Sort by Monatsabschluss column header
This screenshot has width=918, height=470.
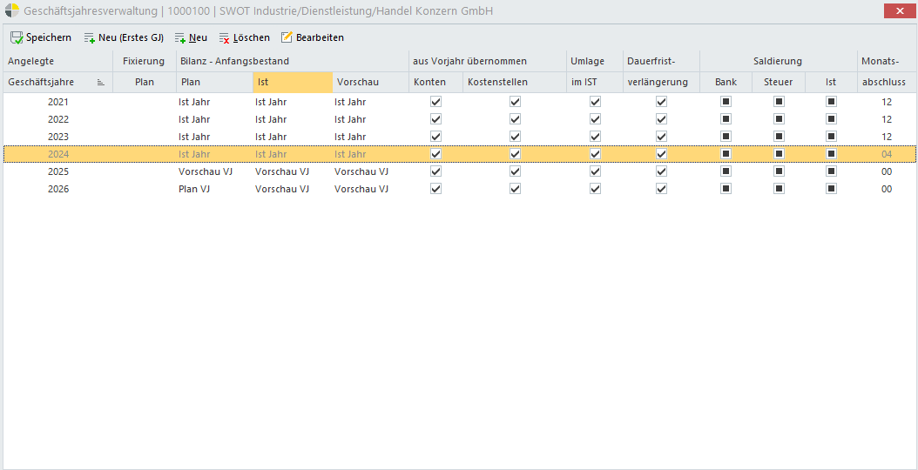click(x=886, y=82)
